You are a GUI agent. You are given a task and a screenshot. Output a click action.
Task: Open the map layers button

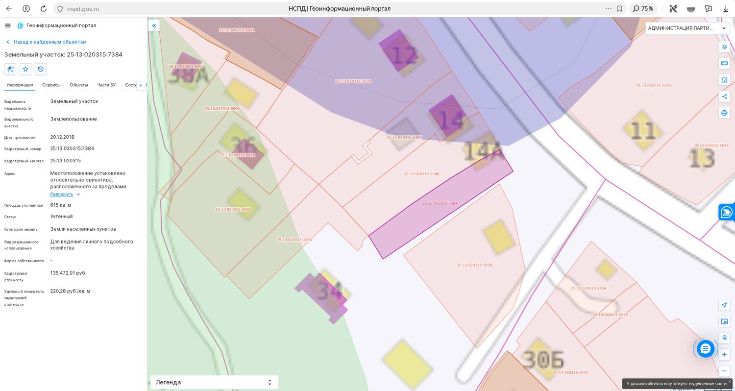coord(724,47)
